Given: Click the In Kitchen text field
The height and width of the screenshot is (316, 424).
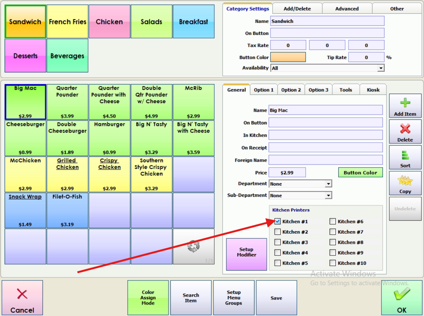Looking at the screenshot, I should 325,135.
